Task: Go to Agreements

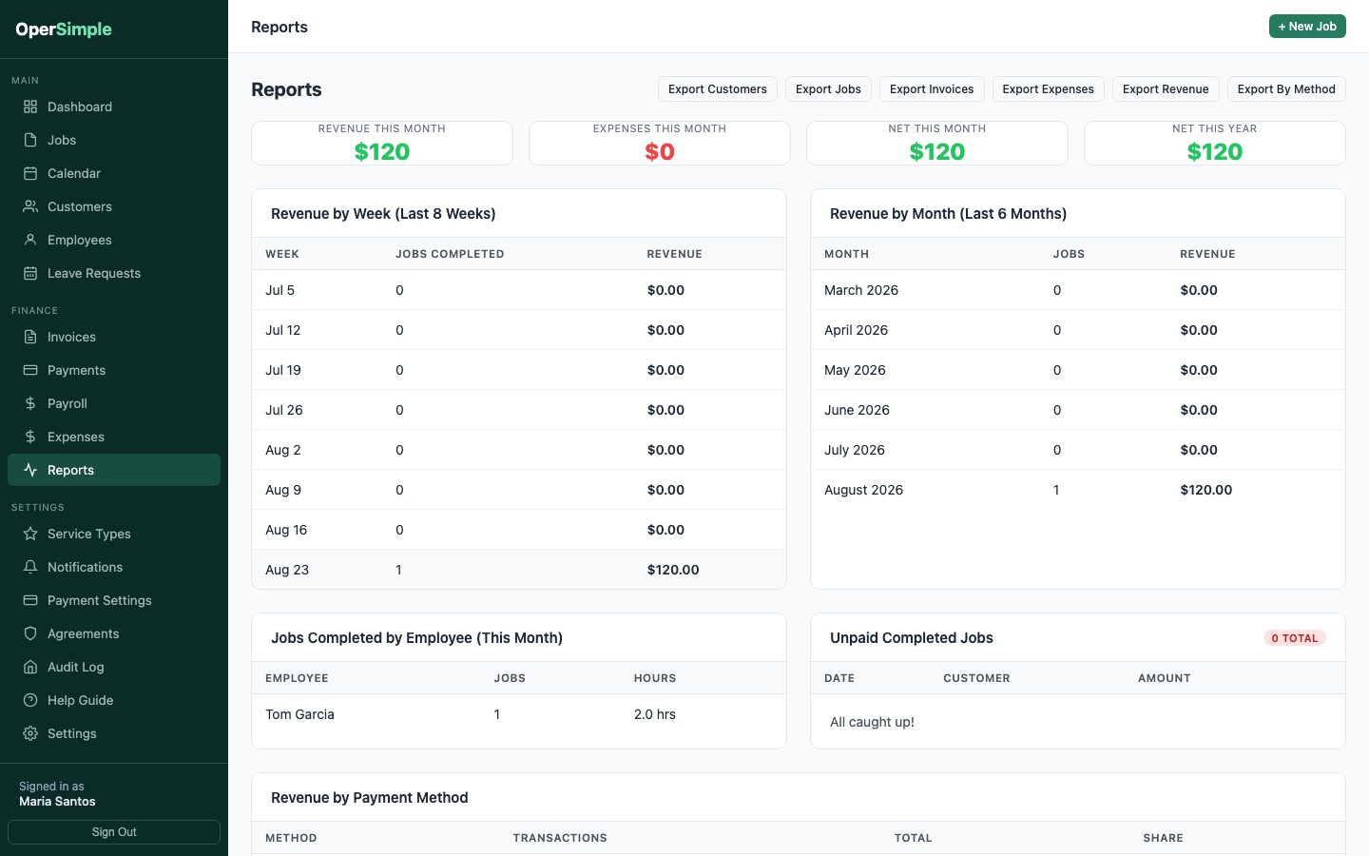Action: point(114,633)
